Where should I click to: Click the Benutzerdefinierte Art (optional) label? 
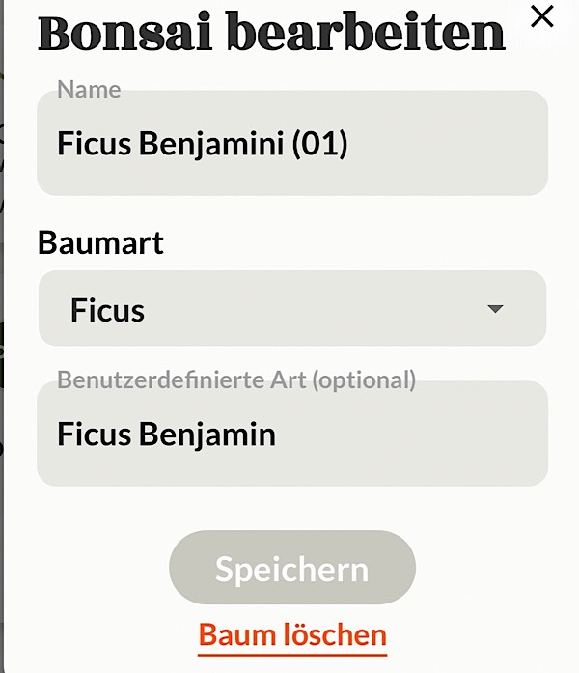pyautogui.click(x=236, y=380)
